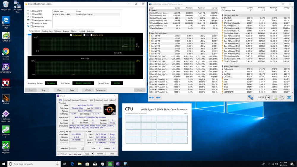This screenshot has width=297, height=167.
Task: Open Microsoft Edge desktop shortcut
Action: pyautogui.click(x=6, y=22)
